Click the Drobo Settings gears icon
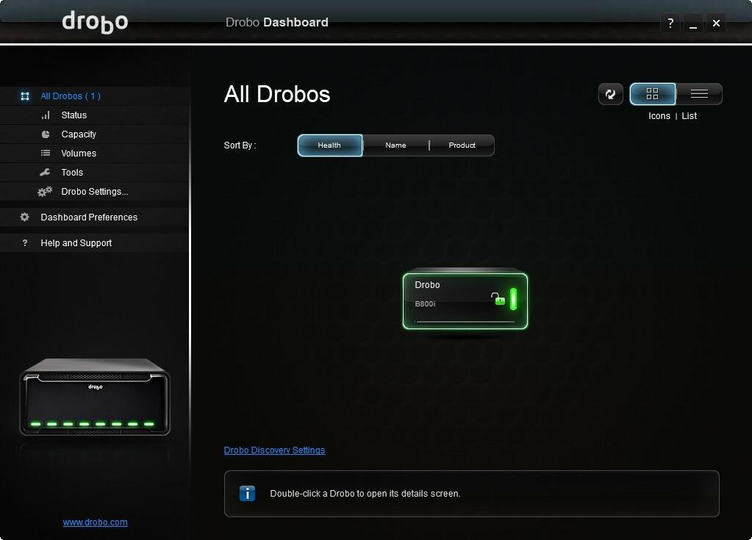Screen dimensions: 752x540 coord(45,192)
